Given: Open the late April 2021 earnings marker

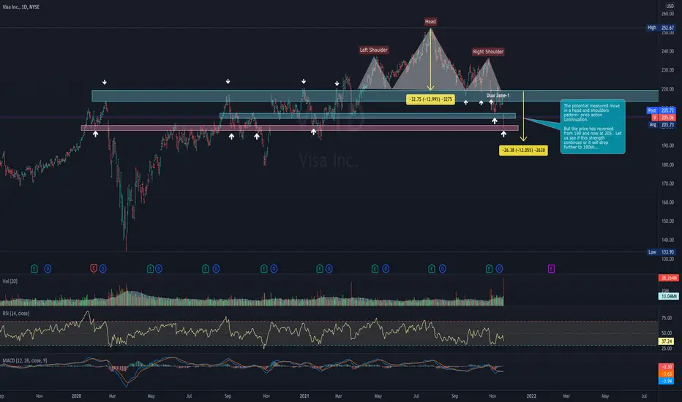Looking at the screenshot, I should point(375,268).
